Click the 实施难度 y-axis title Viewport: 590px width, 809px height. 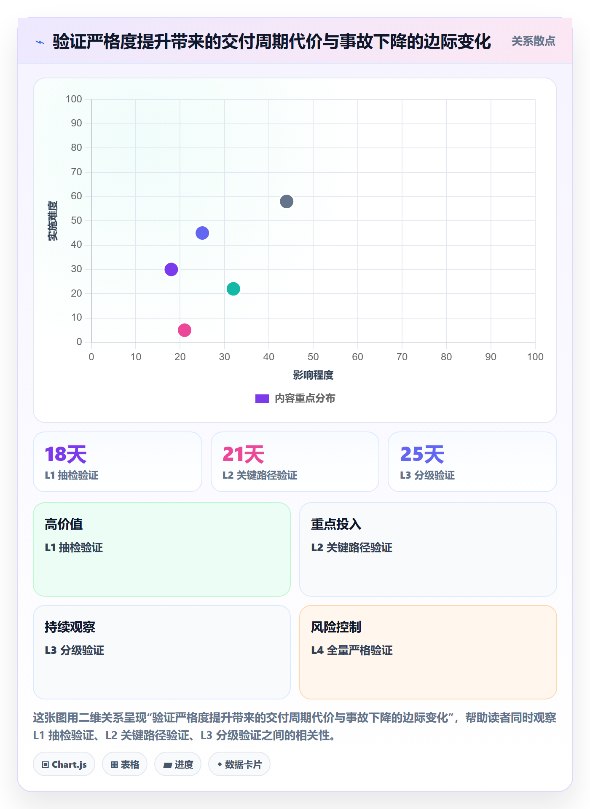tap(53, 221)
